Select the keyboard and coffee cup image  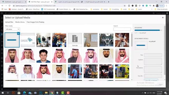point(91,40)
